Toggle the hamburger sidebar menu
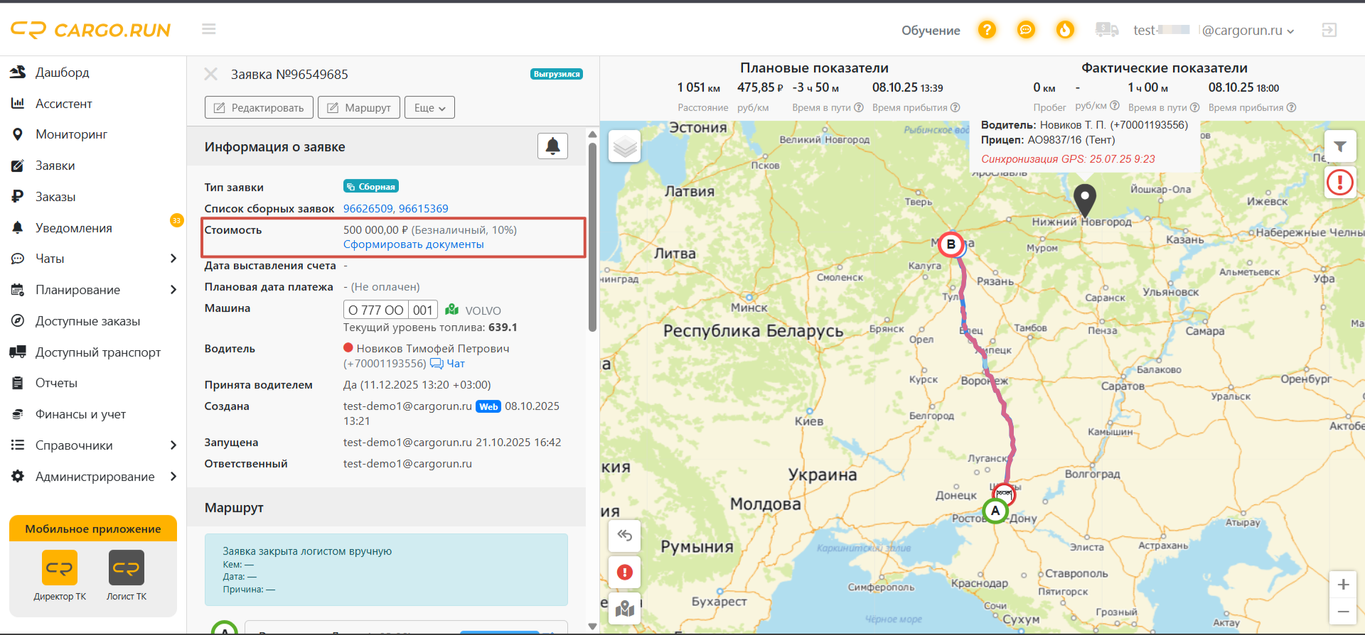Viewport: 1365px width, 635px height. 208,29
